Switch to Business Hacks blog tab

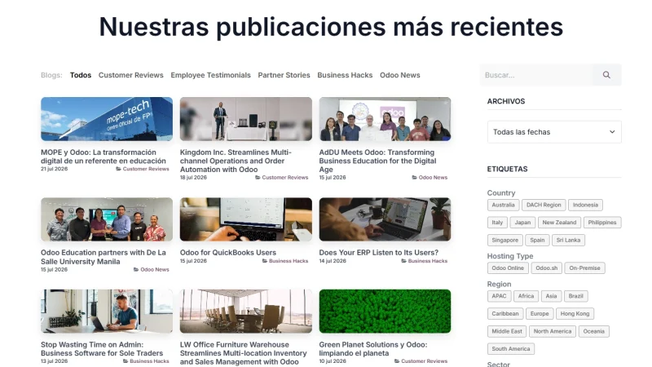(x=345, y=75)
